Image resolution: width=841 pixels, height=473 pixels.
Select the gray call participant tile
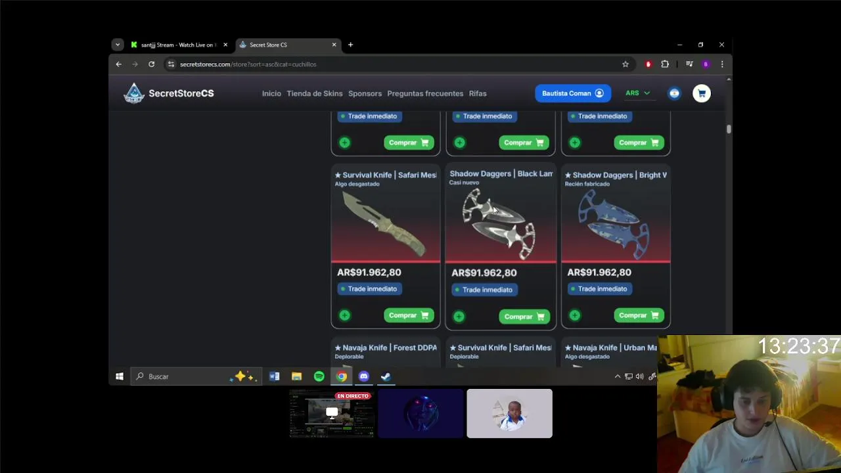(x=509, y=413)
